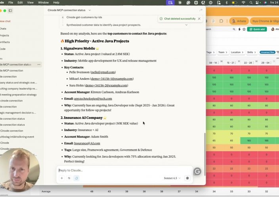
Task: Open Control Center in the menu bar
Action: (258, 2)
